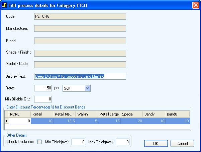Click the Retail column header
Screen dimensions: 201x152
pos(42,114)
